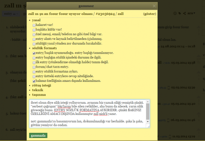The height and width of the screenshot is (141, 205).
Task: Expand the 'rötuş isteği' section
Action: 41,85
